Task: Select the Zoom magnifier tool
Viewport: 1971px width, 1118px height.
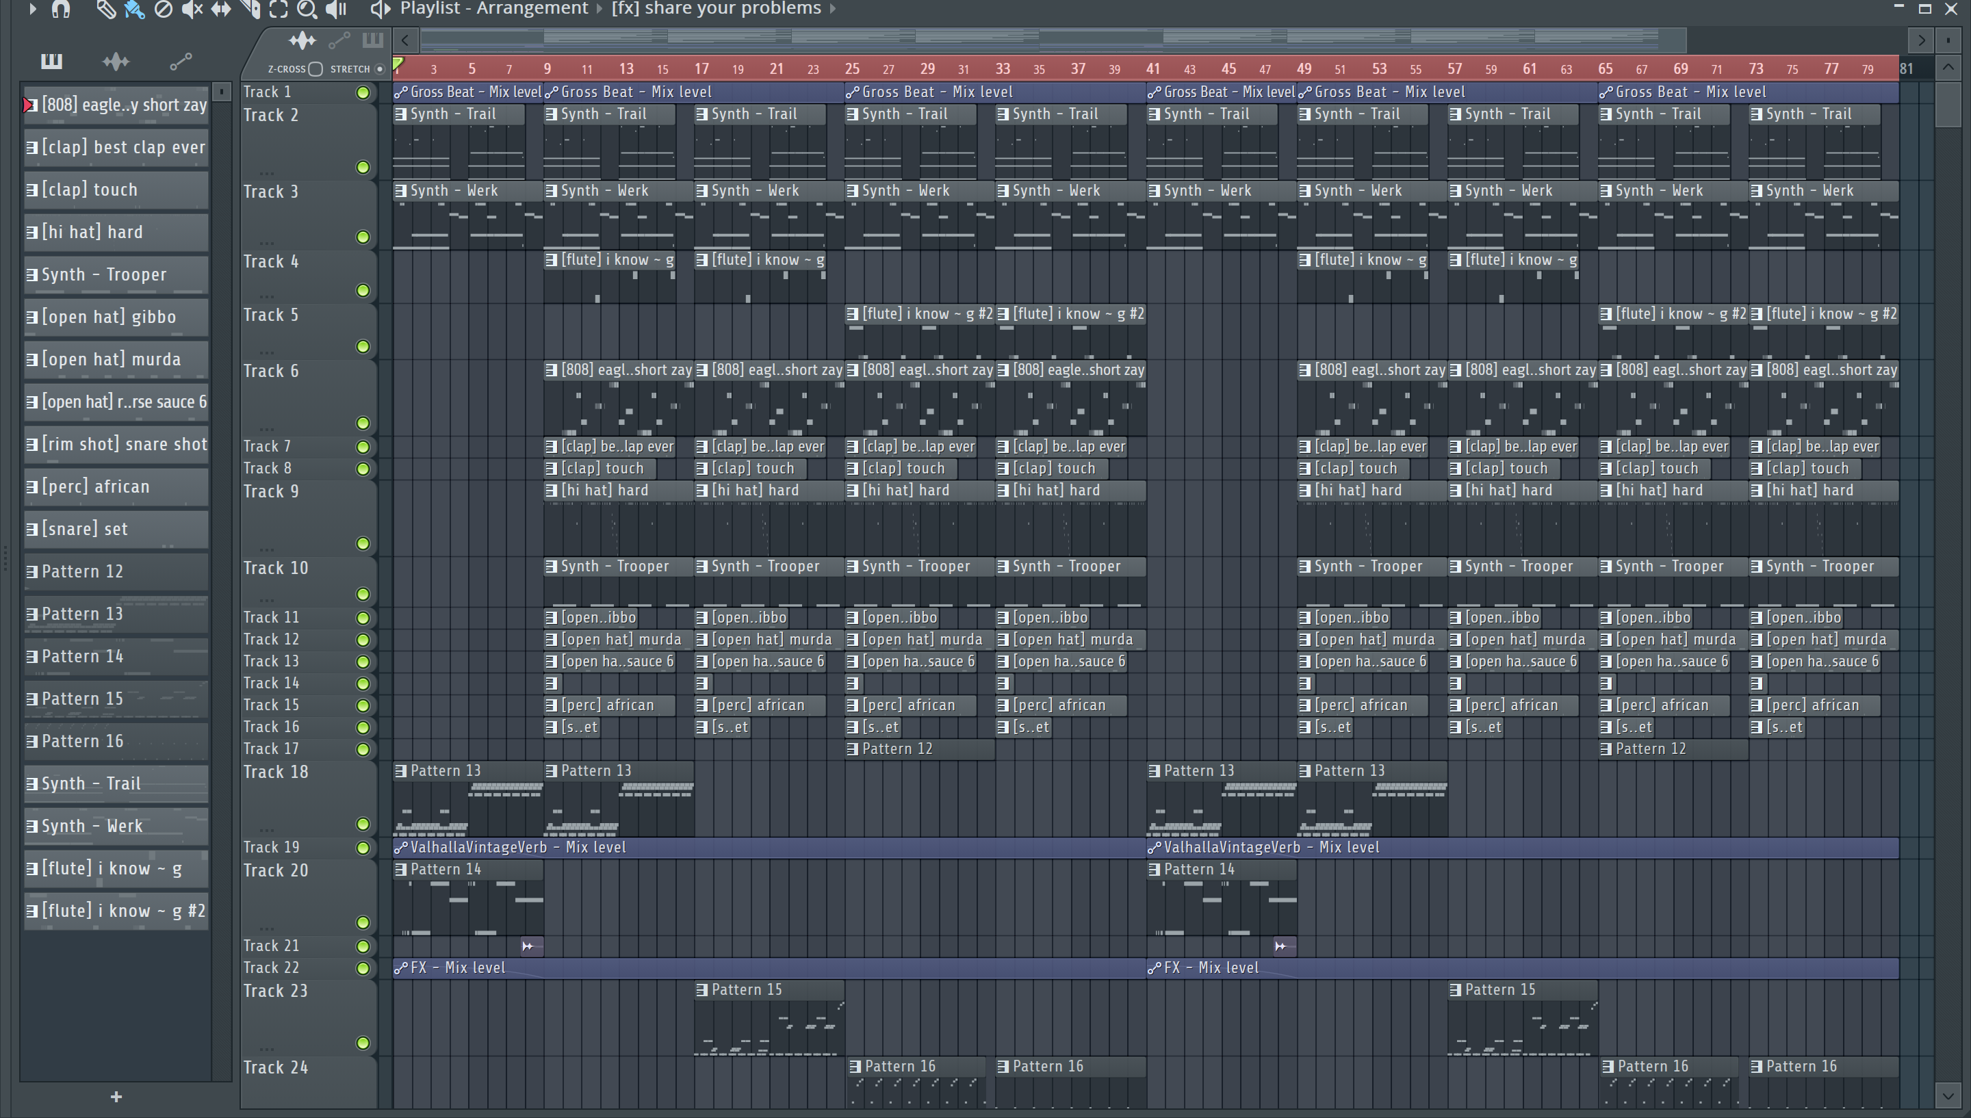Action: pyautogui.click(x=307, y=9)
